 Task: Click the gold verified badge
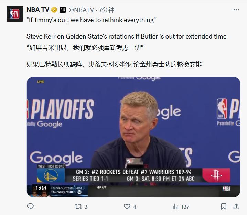tap(54, 10)
